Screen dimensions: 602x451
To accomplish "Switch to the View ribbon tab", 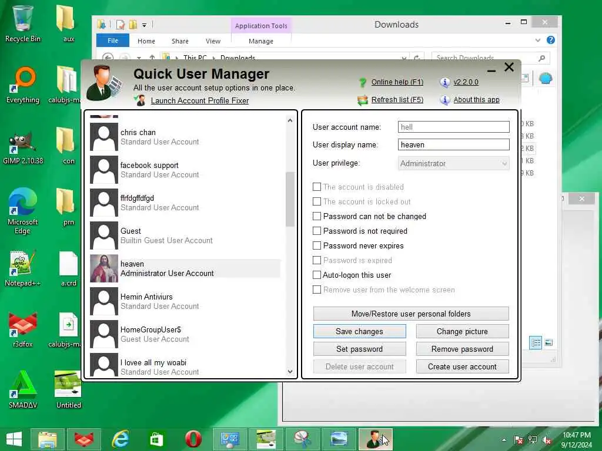I will [213, 41].
